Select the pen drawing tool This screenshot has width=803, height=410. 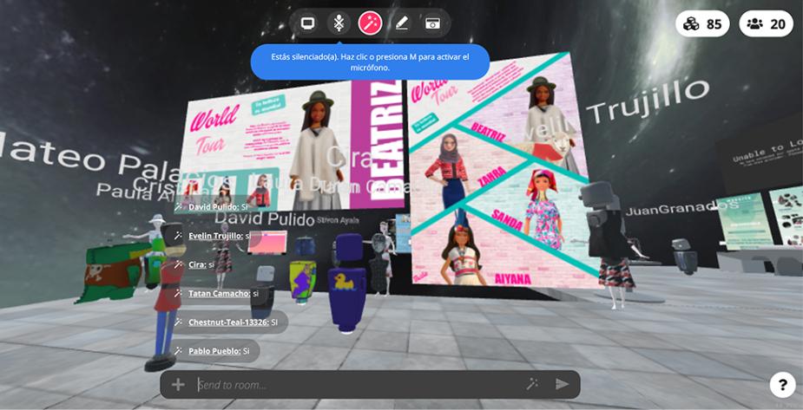click(x=402, y=23)
